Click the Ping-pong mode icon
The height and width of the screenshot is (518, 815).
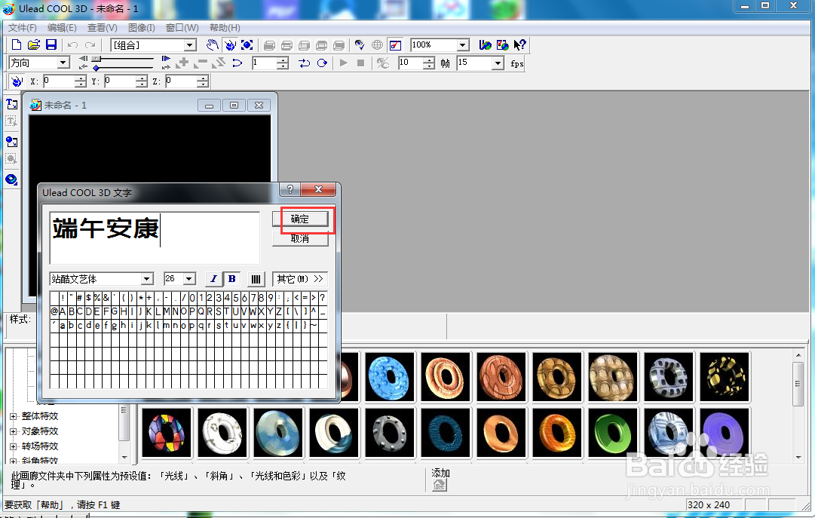coord(304,63)
